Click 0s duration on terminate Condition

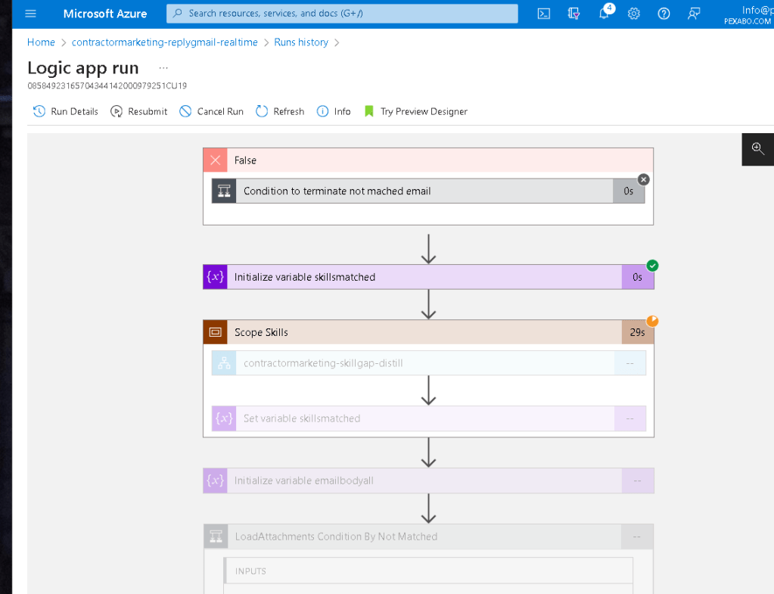coord(629,191)
